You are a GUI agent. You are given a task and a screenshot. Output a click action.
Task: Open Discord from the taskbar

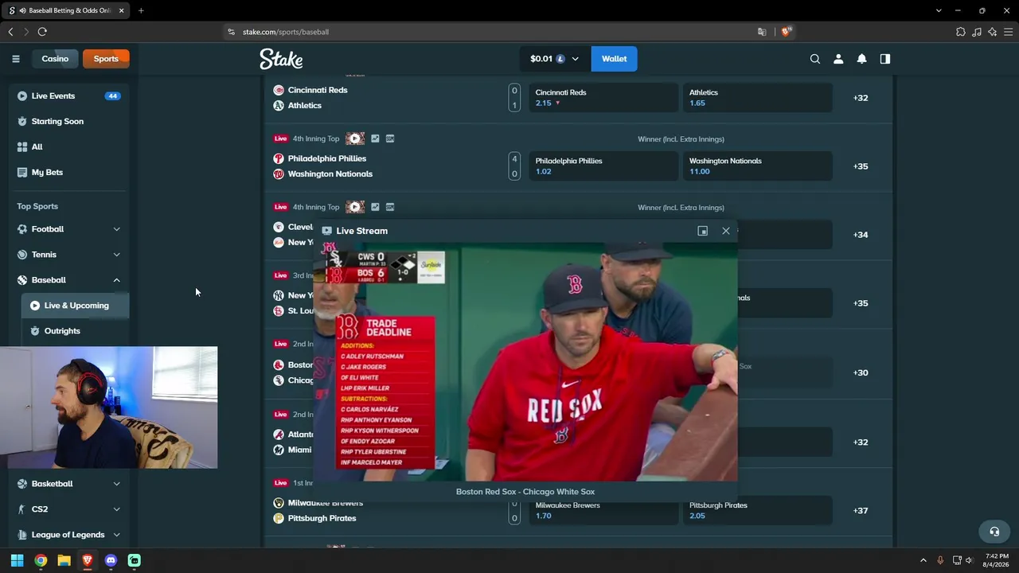pos(111,560)
